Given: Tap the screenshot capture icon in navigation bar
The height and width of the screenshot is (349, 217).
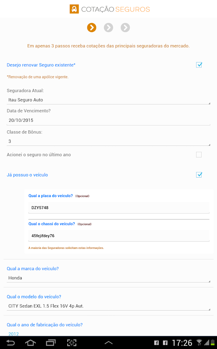Looking at the screenshot, I should (71, 343).
